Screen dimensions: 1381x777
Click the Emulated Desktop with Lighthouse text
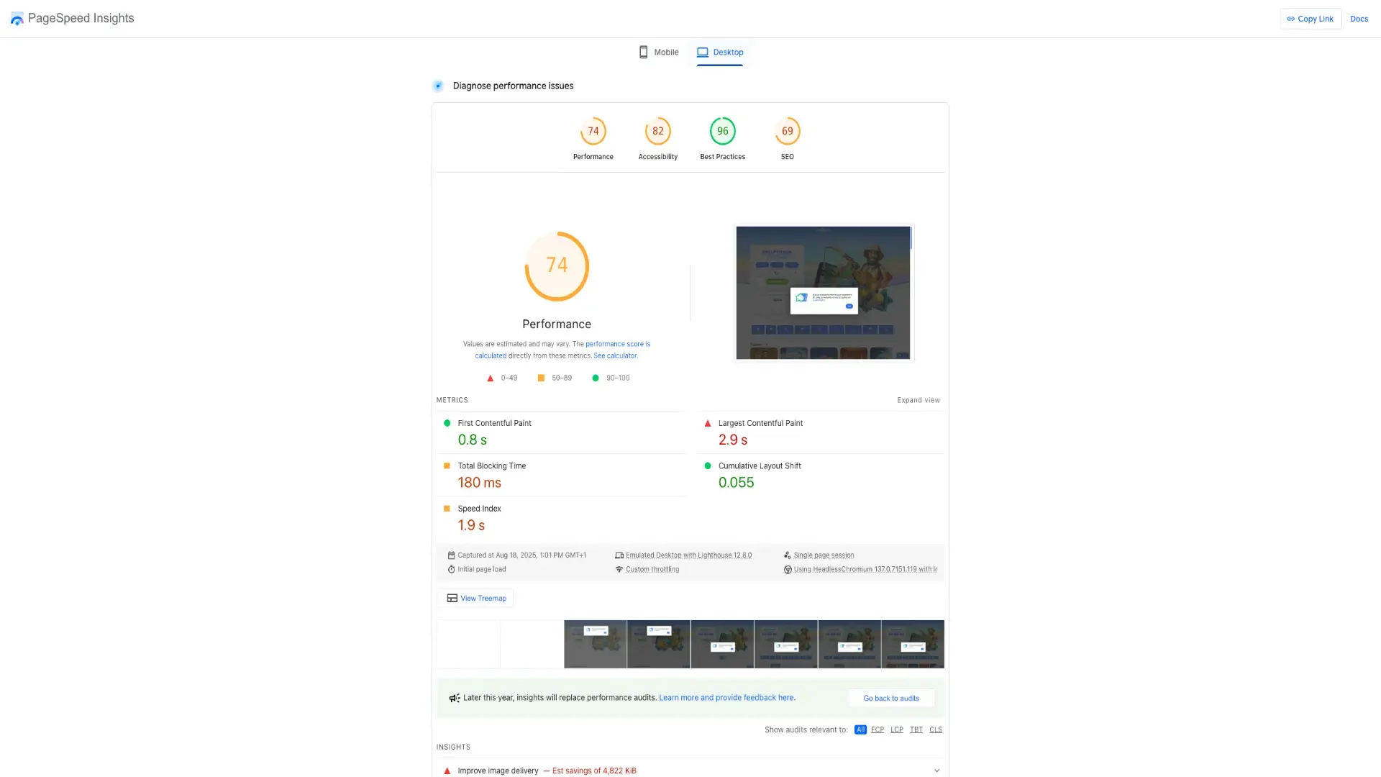point(688,555)
